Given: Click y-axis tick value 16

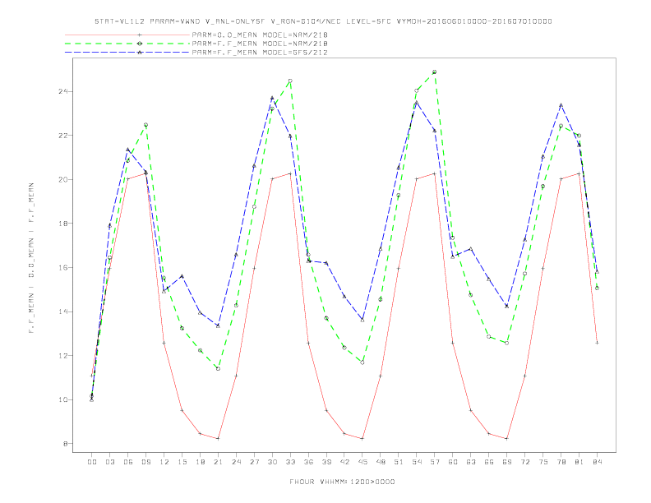Looking at the screenshot, I should (x=62, y=267).
